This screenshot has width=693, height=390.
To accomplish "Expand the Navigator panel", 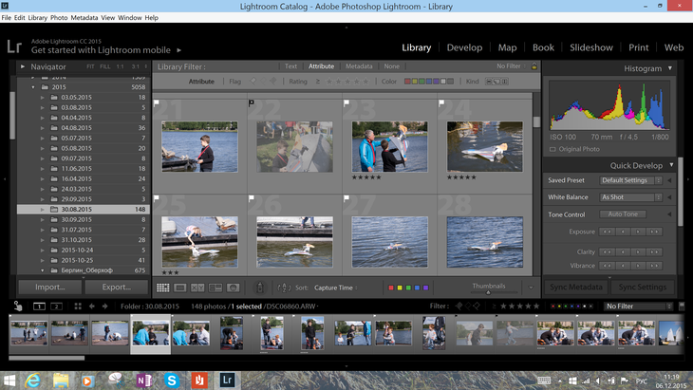I will 23,66.
